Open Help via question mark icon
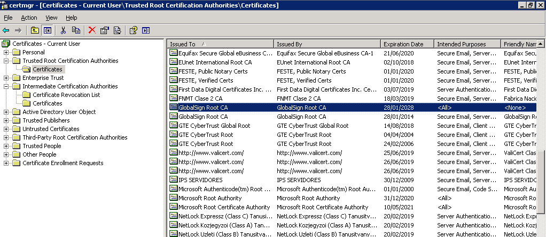 pos(133,30)
